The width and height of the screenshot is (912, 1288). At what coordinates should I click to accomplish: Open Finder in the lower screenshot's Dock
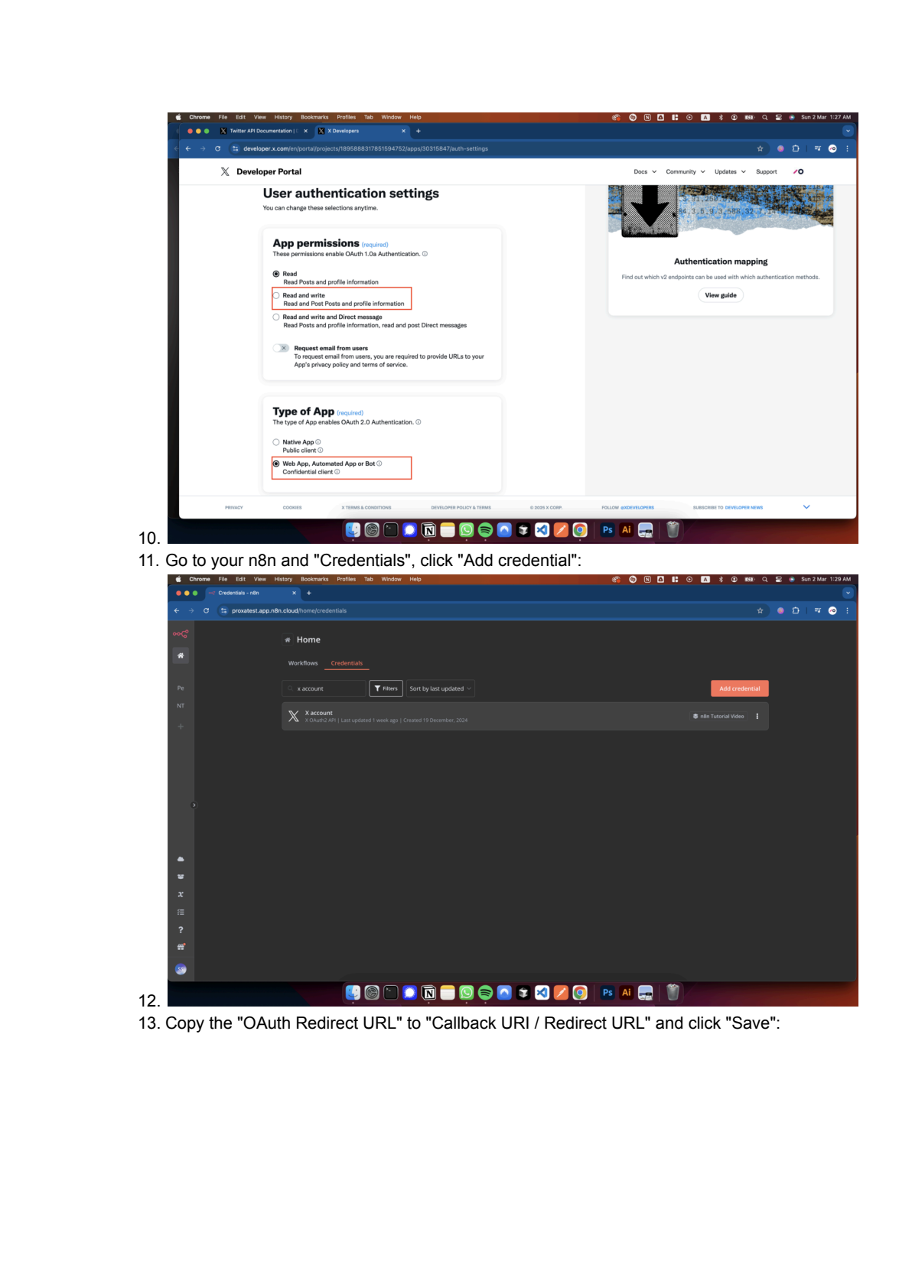(x=353, y=992)
